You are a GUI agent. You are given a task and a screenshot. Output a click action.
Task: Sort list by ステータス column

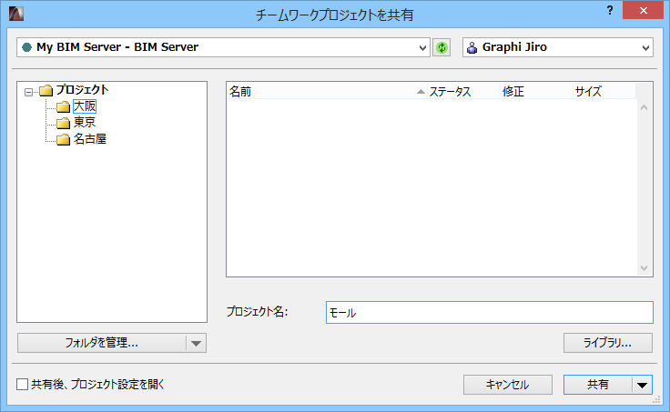point(464,91)
